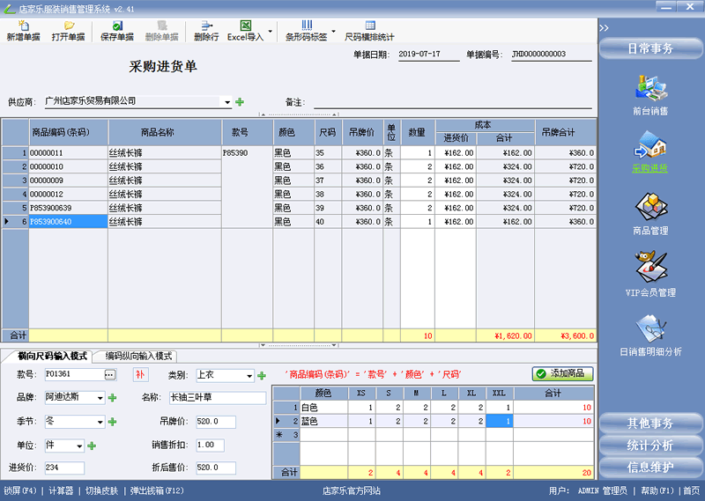
Task: Add a new 品牌 with the plus icon
Action: pyautogui.click(x=113, y=398)
